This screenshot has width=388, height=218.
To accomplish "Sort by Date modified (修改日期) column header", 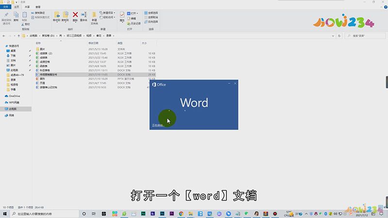I will [x=93, y=43].
